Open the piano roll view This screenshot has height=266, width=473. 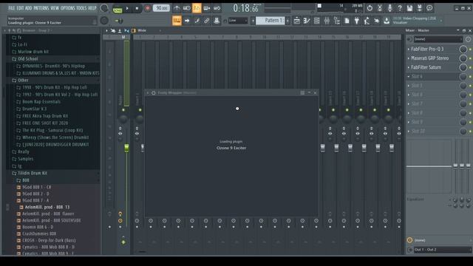(x=307, y=21)
